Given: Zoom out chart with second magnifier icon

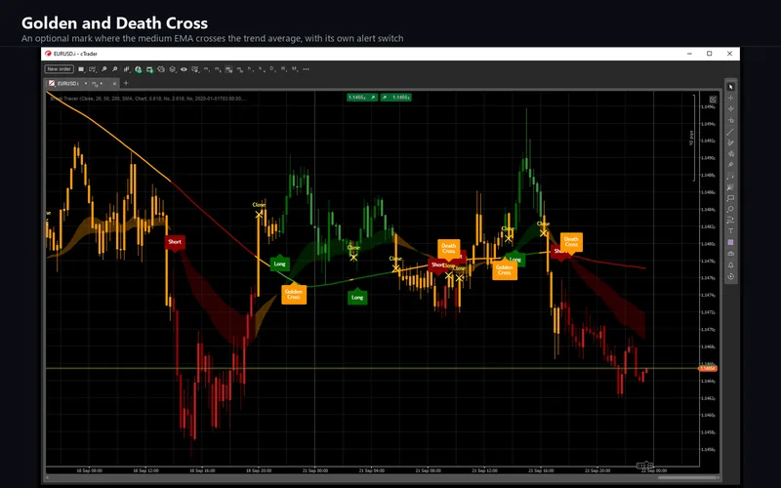Looking at the screenshot, I should (x=114, y=69).
